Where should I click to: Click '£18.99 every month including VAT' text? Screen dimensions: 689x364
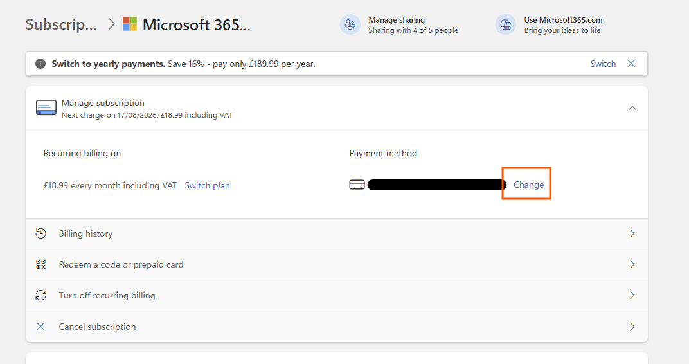tap(110, 185)
